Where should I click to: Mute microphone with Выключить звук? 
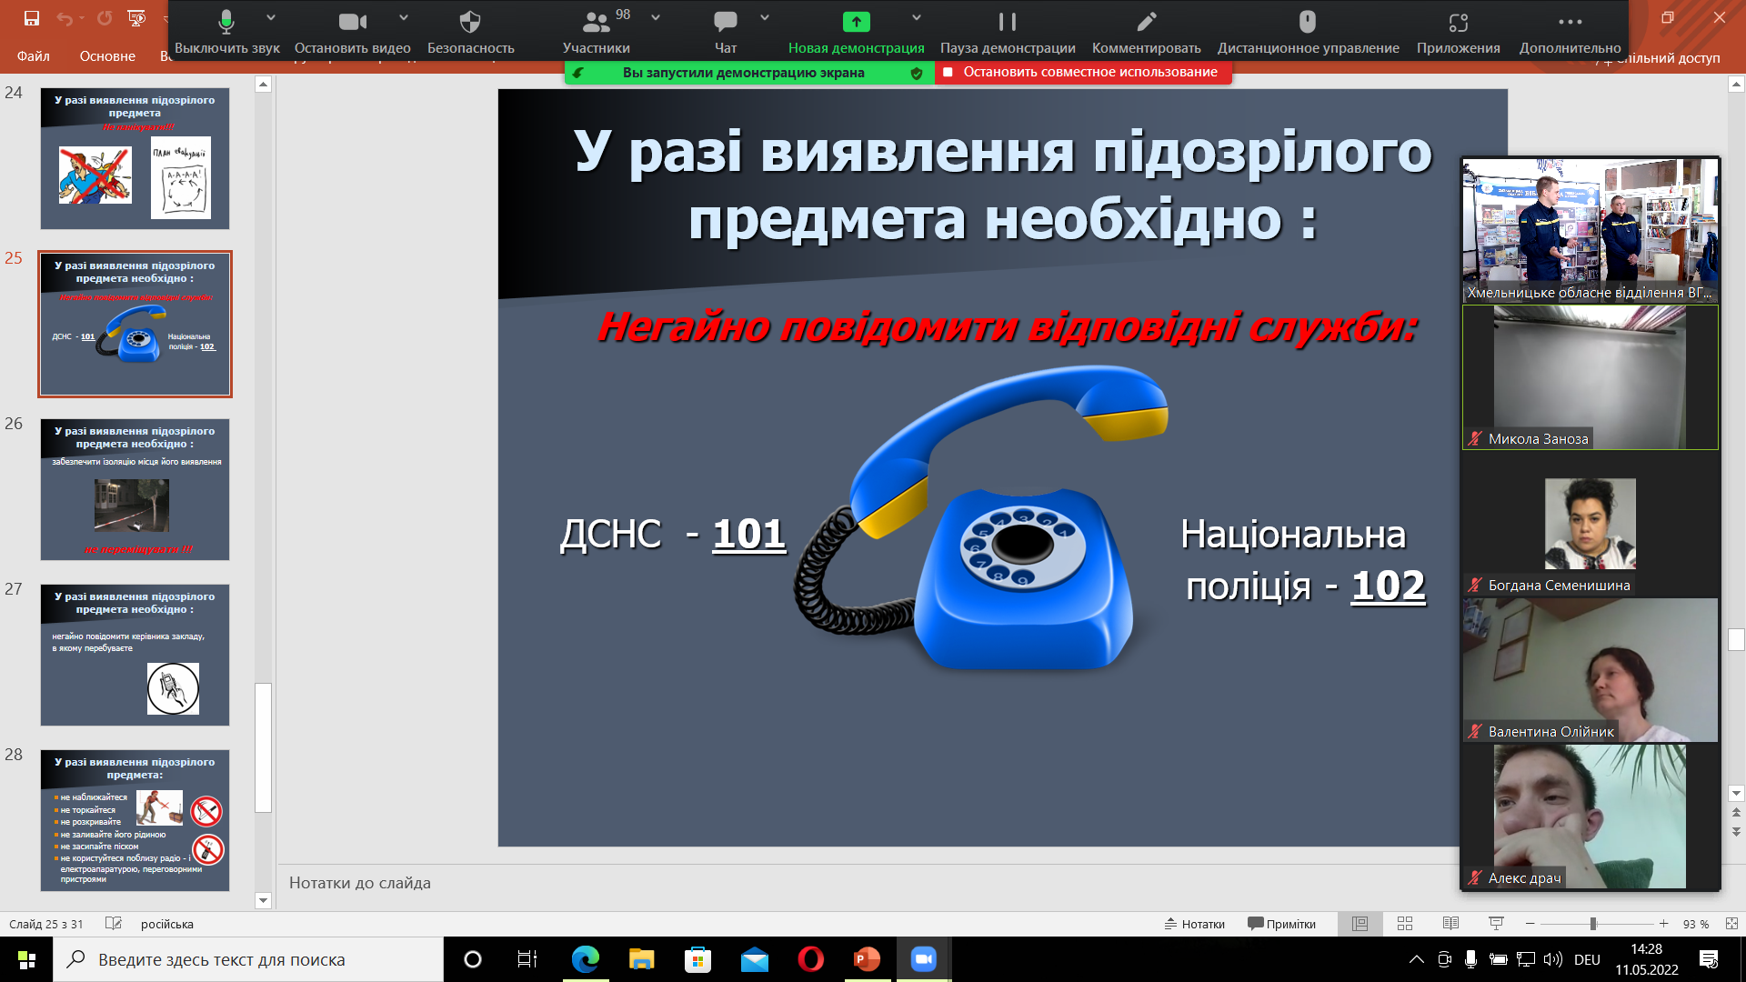pyautogui.click(x=226, y=23)
